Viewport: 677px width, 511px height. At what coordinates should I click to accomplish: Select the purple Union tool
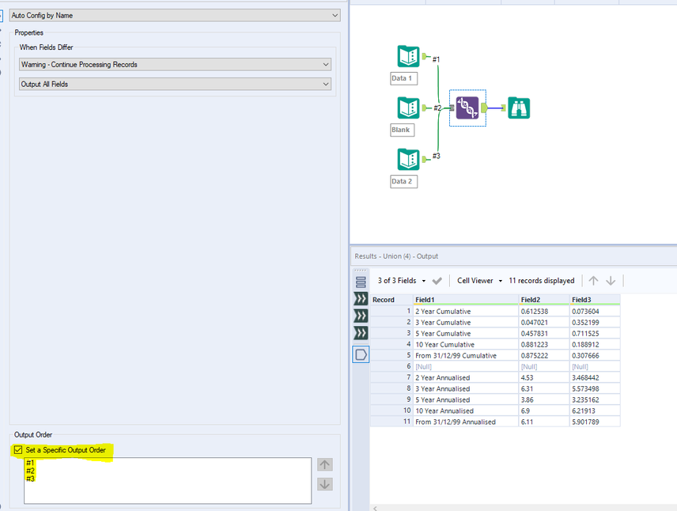(x=467, y=108)
